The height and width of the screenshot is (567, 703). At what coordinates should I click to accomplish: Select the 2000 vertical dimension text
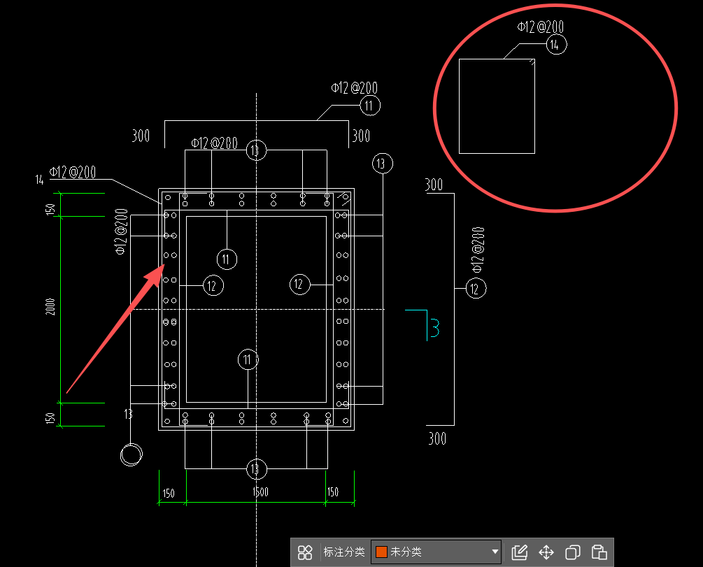coord(50,307)
